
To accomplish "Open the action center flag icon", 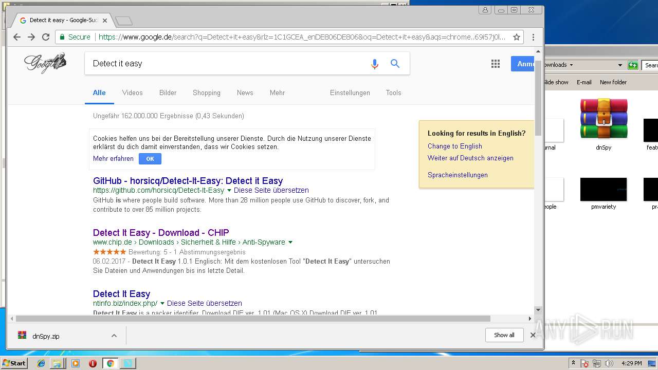I will (x=585, y=363).
